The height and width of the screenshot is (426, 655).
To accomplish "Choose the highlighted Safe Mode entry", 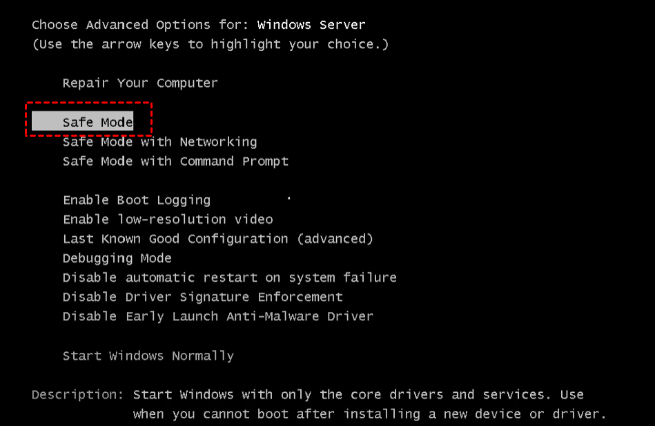I will tap(97, 122).
